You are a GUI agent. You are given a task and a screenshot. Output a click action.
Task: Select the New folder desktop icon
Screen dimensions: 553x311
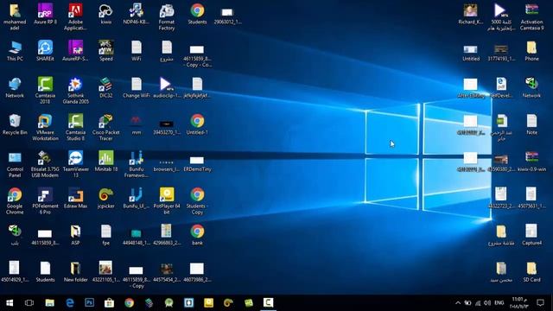pyautogui.click(x=75, y=272)
